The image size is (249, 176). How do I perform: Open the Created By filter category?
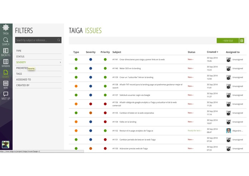click(x=38, y=85)
